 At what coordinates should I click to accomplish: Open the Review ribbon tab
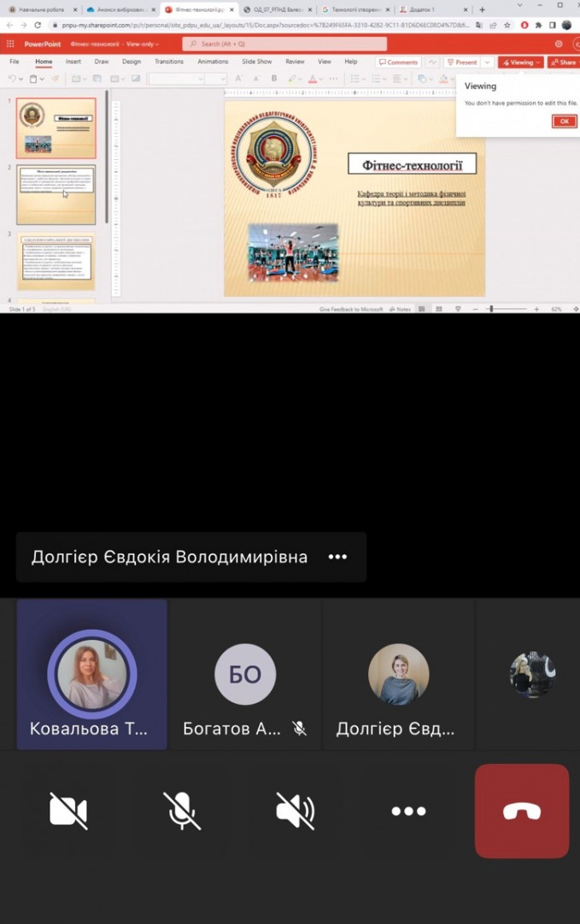point(295,62)
